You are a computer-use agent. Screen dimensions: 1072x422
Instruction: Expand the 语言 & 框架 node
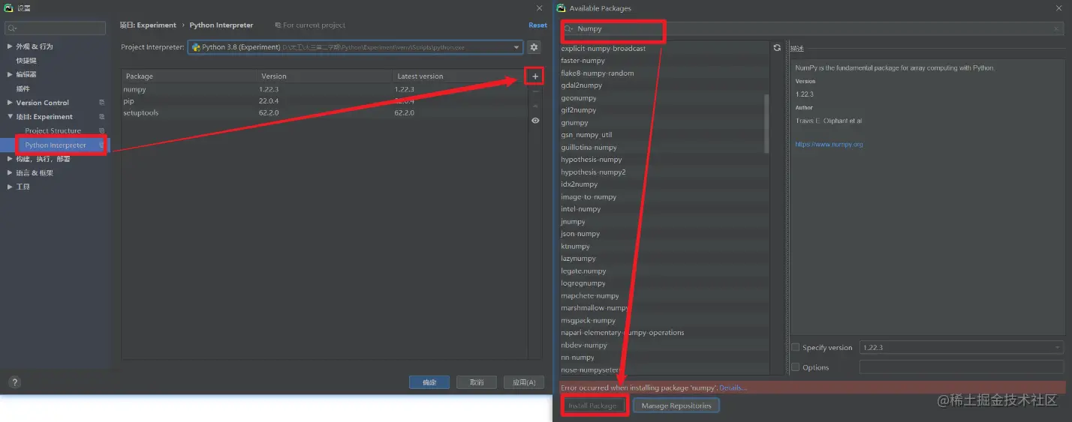coord(10,172)
